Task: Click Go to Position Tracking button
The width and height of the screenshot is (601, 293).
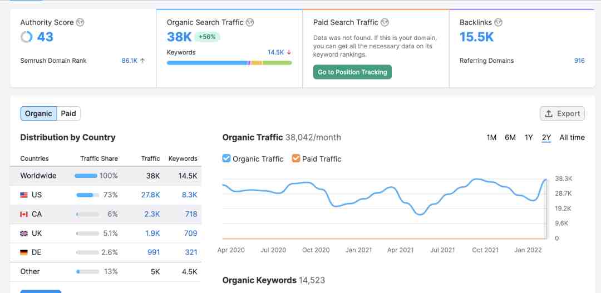Action: click(352, 72)
